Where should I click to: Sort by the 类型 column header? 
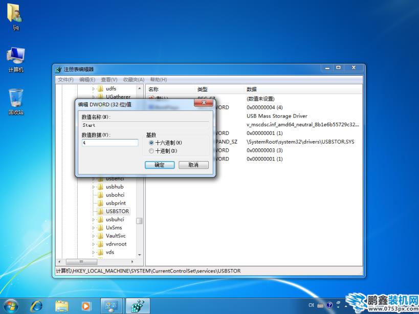click(x=219, y=89)
